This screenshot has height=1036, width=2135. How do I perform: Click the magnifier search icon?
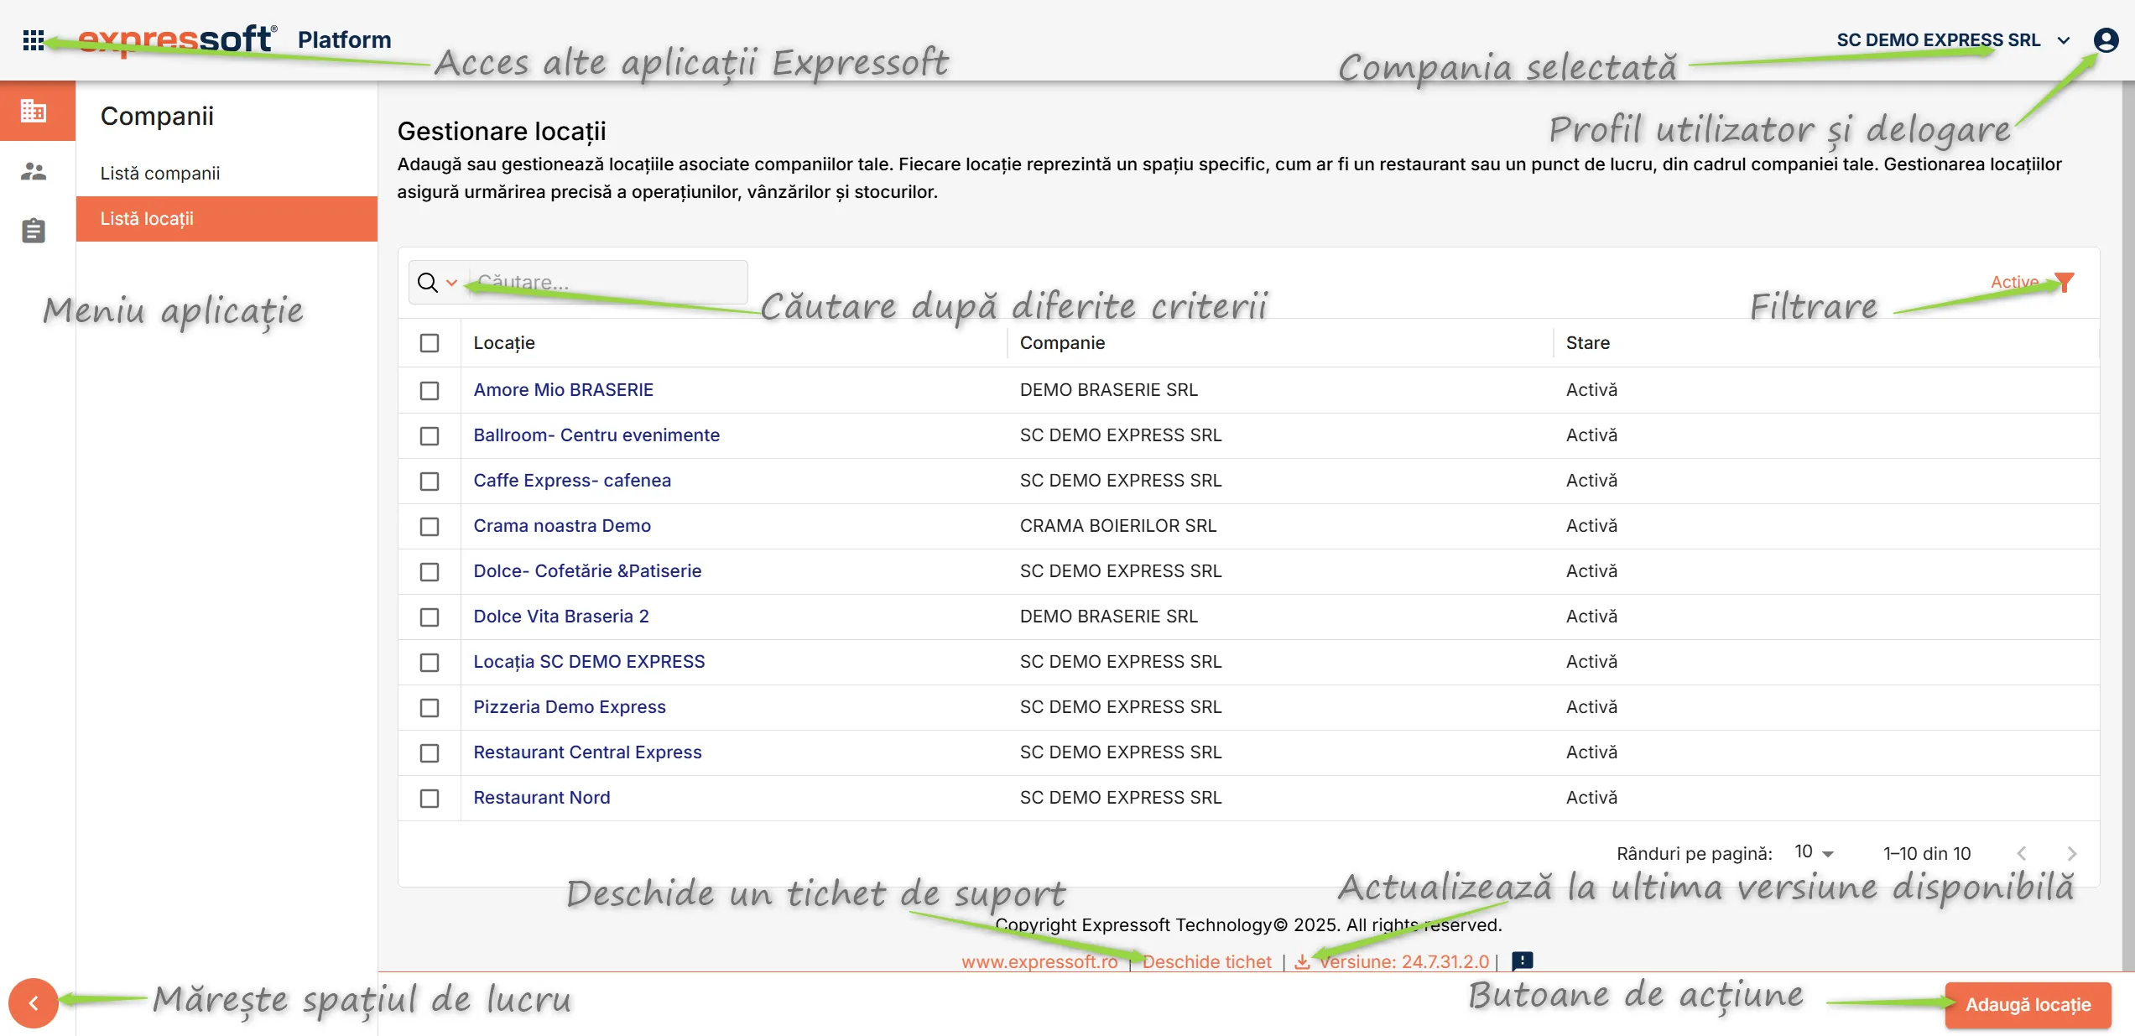point(428,282)
